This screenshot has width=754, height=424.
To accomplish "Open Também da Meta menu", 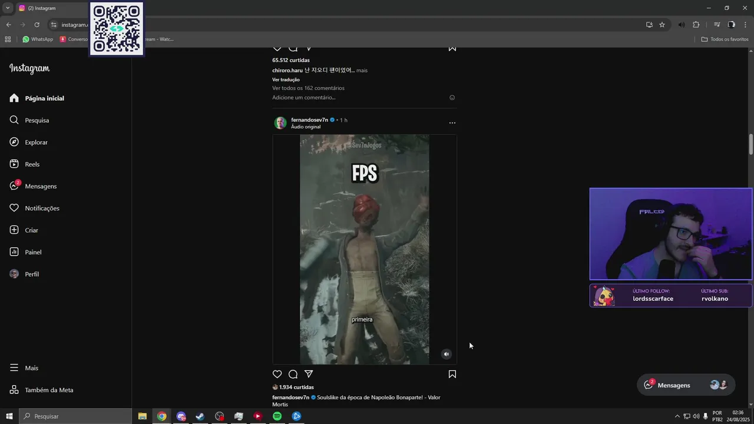I will click(x=41, y=390).
